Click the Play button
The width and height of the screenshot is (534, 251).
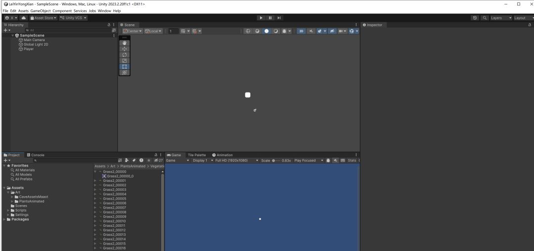pos(261,18)
